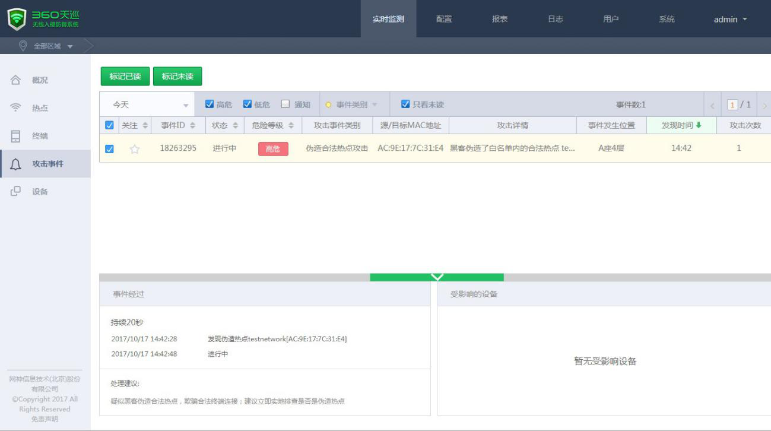The image size is (771, 431).
Task: Sort by 危险等级 using its arrows
Action: (291, 126)
